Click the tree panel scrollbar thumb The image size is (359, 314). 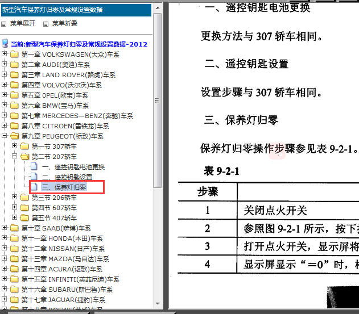pos(158,101)
